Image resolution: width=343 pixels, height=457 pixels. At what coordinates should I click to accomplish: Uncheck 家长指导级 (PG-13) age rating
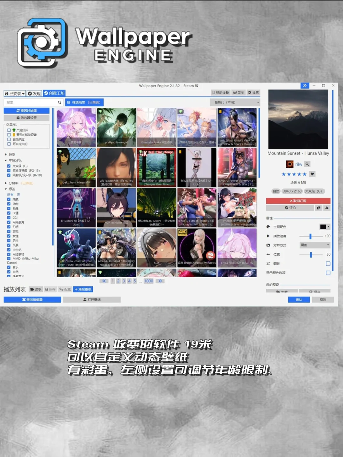click(x=9, y=171)
